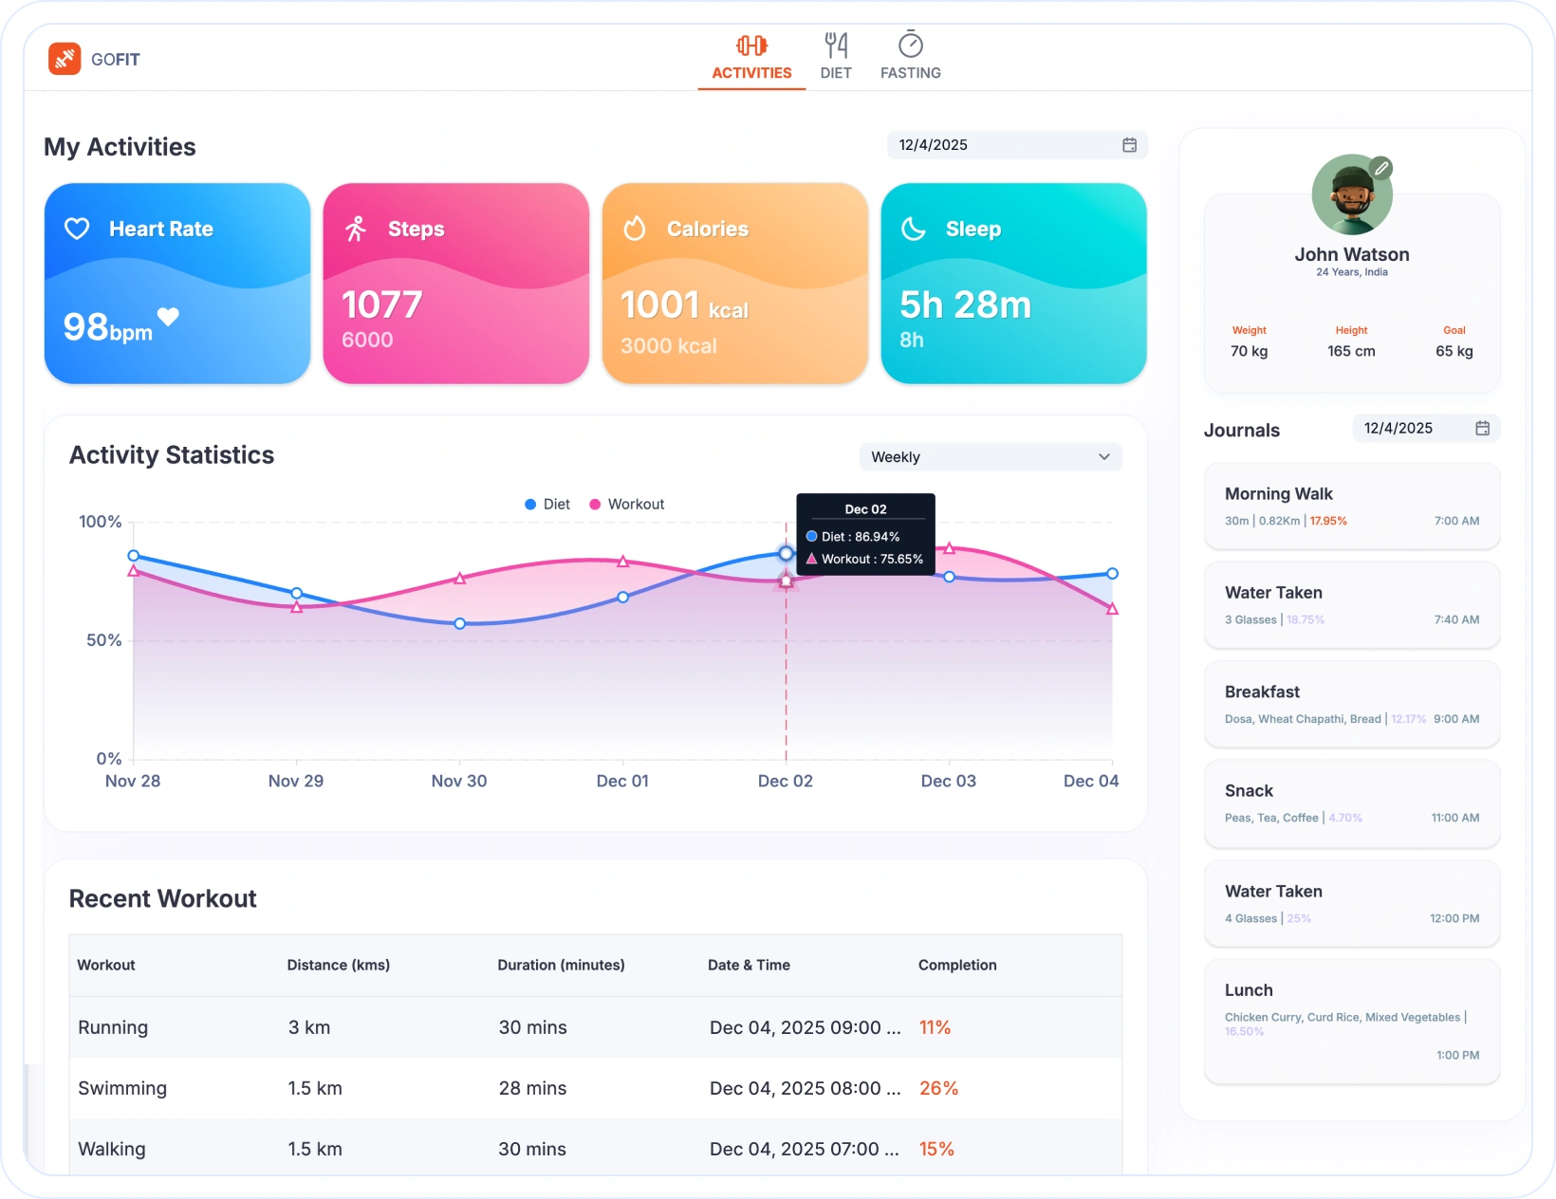Switch to the ACTIVITIES tab label

[x=751, y=73]
